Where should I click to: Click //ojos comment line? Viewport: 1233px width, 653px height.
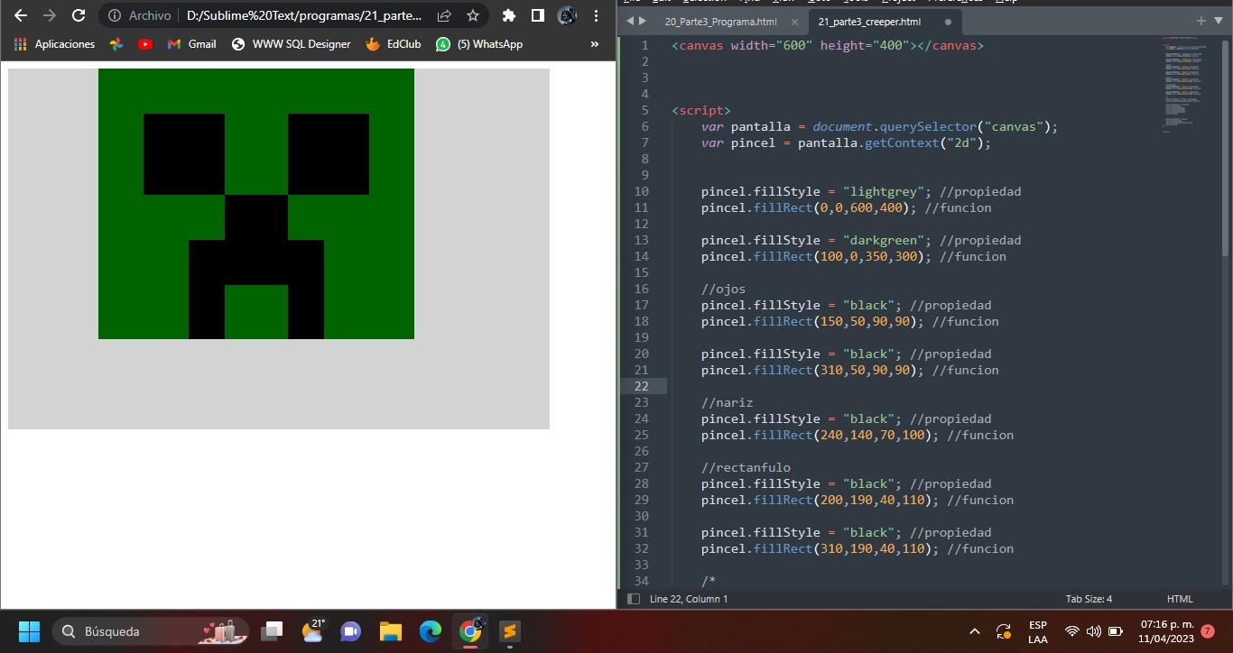tap(724, 289)
